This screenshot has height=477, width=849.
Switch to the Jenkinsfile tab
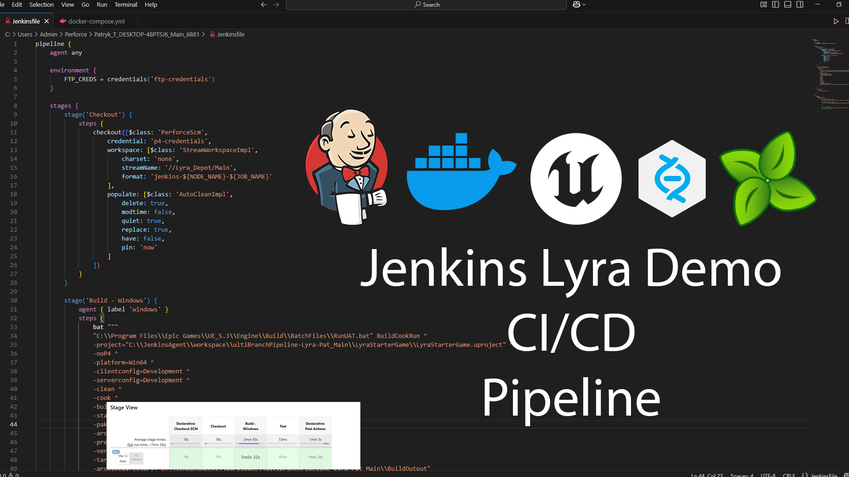pos(27,21)
